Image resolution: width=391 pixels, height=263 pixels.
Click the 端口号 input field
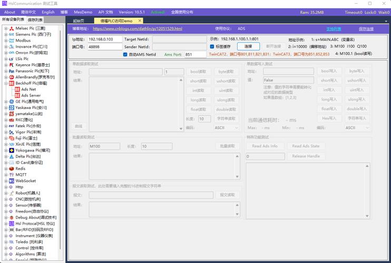point(105,47)
